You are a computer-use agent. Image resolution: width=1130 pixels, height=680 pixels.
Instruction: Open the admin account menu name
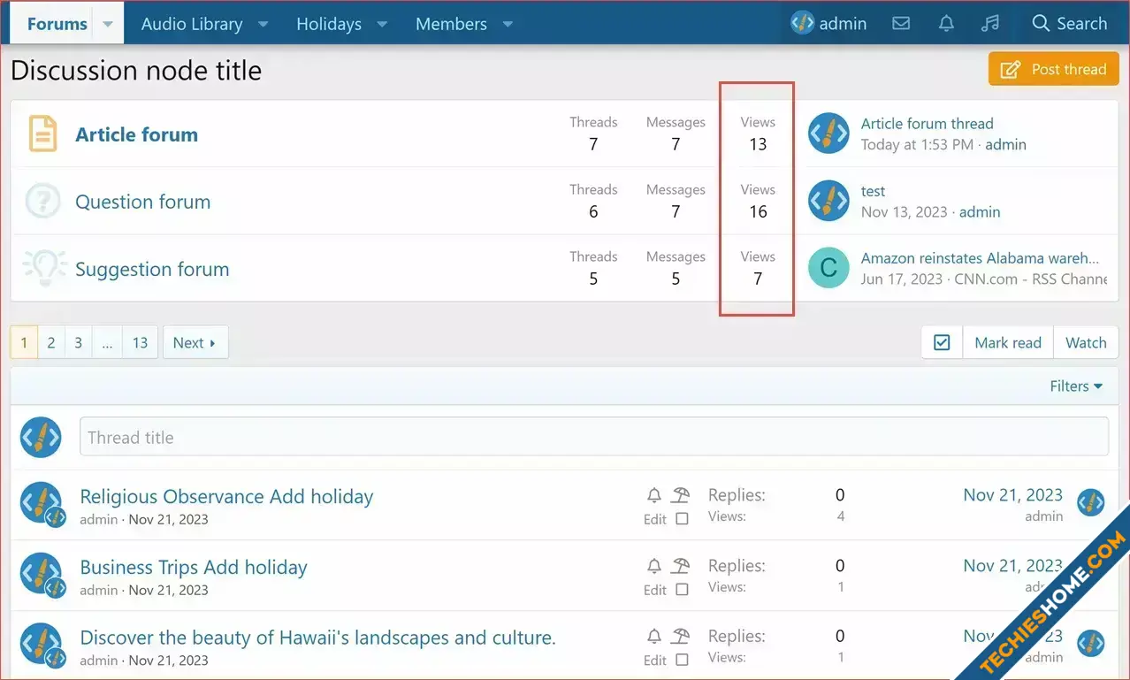(843, 24)
